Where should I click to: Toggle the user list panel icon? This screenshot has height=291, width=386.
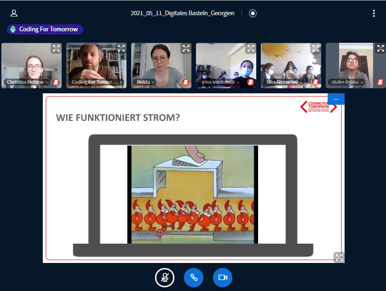pyautogui.click(x=14, y=13)
